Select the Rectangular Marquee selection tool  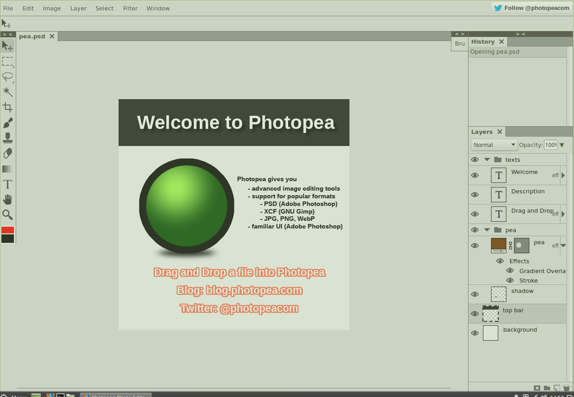pos(7,61)
